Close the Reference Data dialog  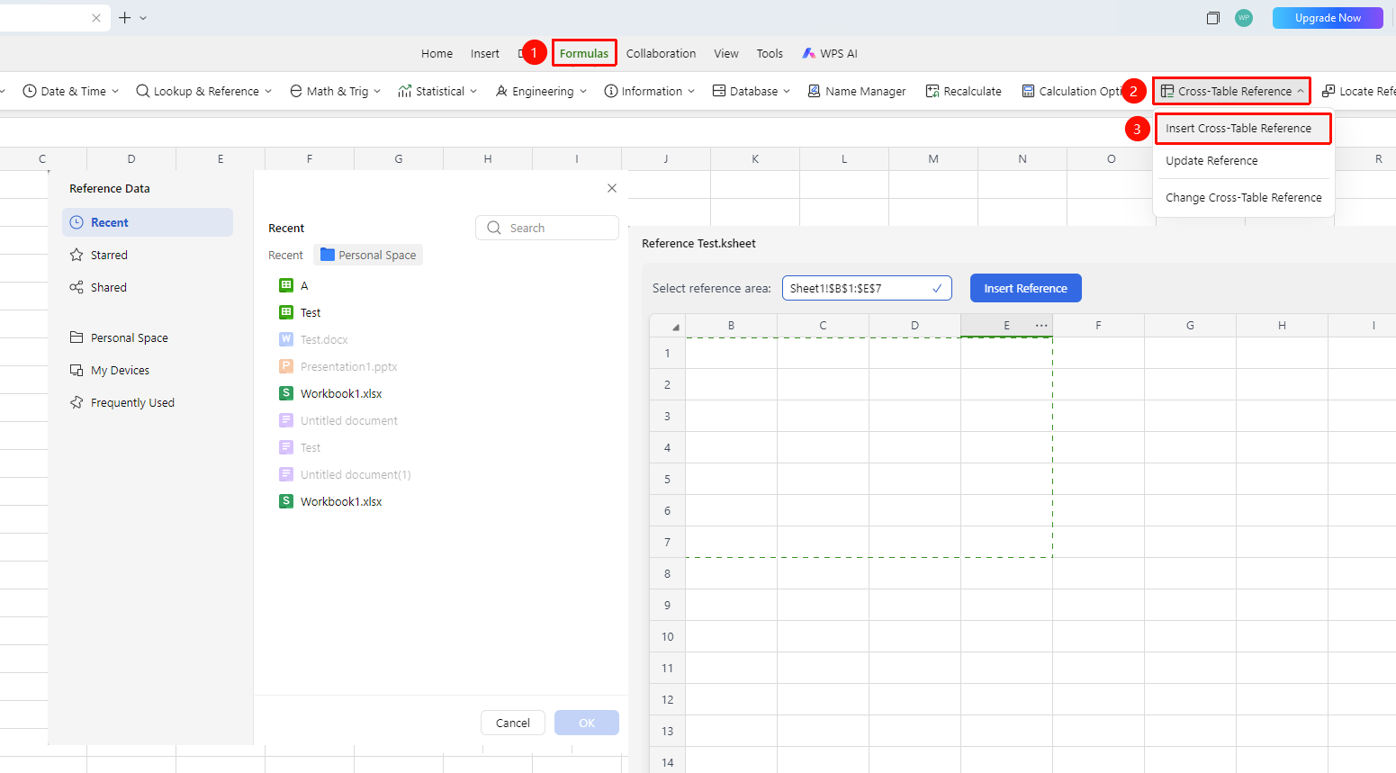pos(612,188)
